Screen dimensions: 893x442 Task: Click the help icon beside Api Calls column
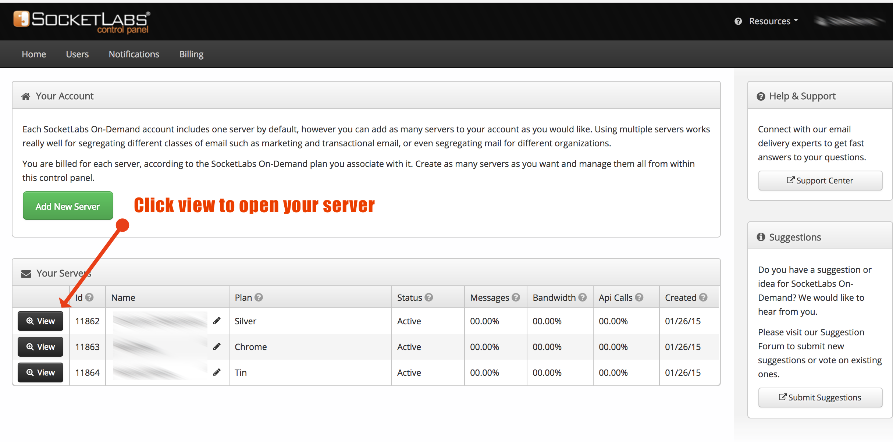pyautogui.click(x=639, y=297)
